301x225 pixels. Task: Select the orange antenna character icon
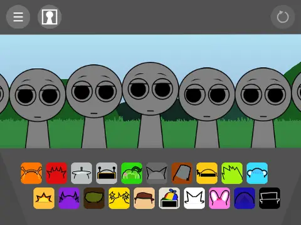tap(31, 173)
